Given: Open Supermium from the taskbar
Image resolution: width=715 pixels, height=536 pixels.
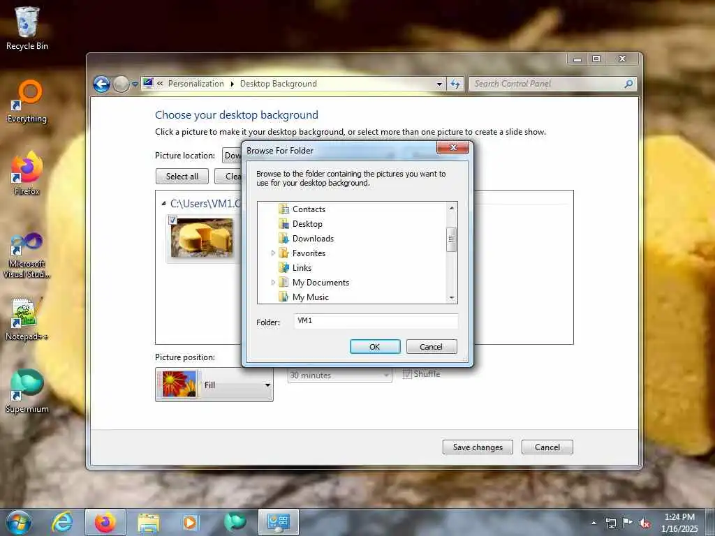Looking at the screenshot, I should click(235, 522).
